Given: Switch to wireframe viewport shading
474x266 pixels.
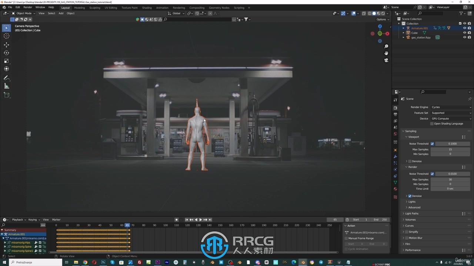Looking at the screenshot, I should (x=369, y=13).
